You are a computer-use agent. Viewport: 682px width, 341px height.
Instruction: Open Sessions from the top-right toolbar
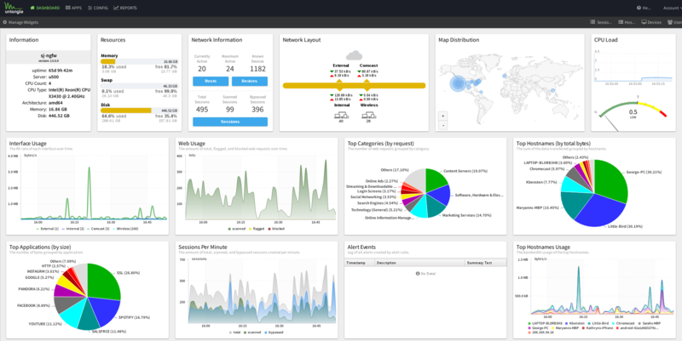[x=601, y=22]
